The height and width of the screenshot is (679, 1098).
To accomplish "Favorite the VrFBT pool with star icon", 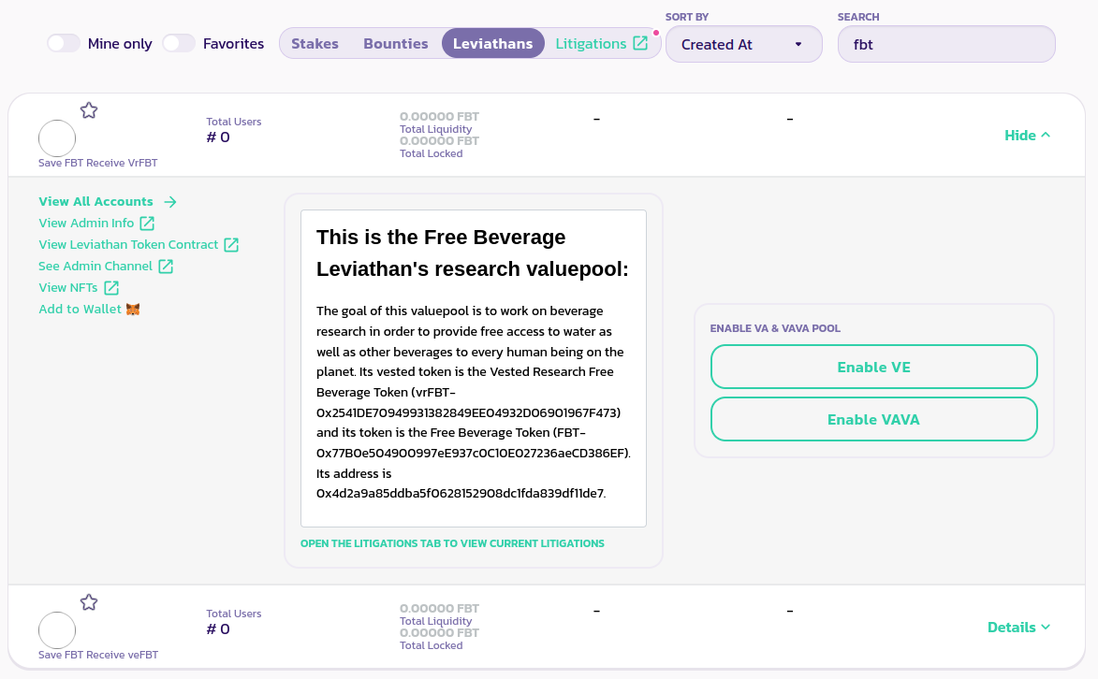I will pos(89,110).
